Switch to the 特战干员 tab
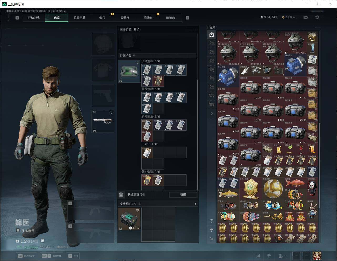This screenshot has height=261, width=337. pyautogui.click(x=79, y=18)
